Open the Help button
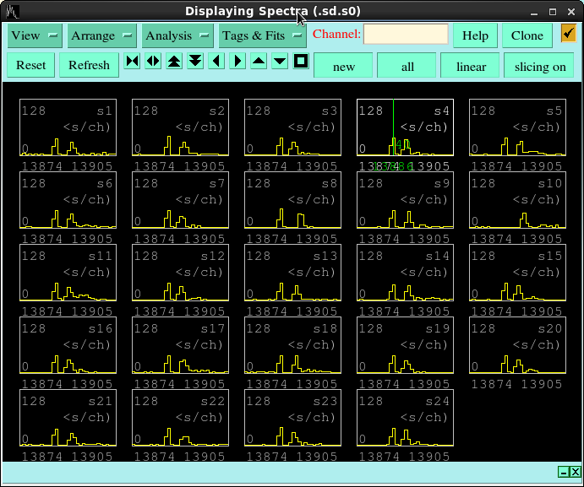The width and height of the screenshot is (584, 487). pyautogui.click(x=475, y=35)
